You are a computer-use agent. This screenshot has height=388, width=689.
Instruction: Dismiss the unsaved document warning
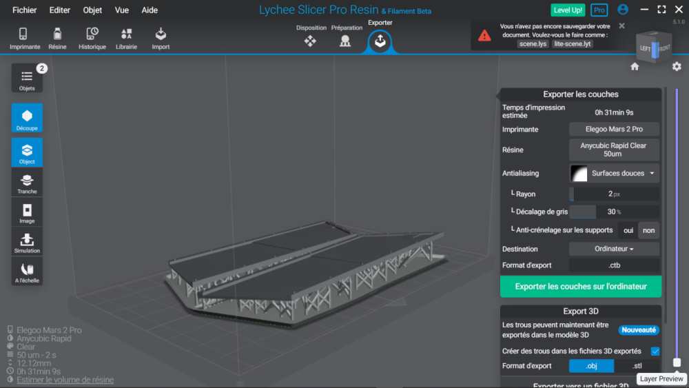621,26
